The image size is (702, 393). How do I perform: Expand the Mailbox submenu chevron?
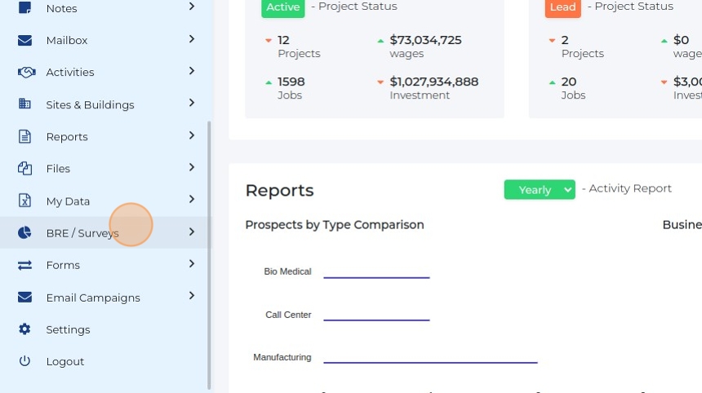tap(191, 39)
